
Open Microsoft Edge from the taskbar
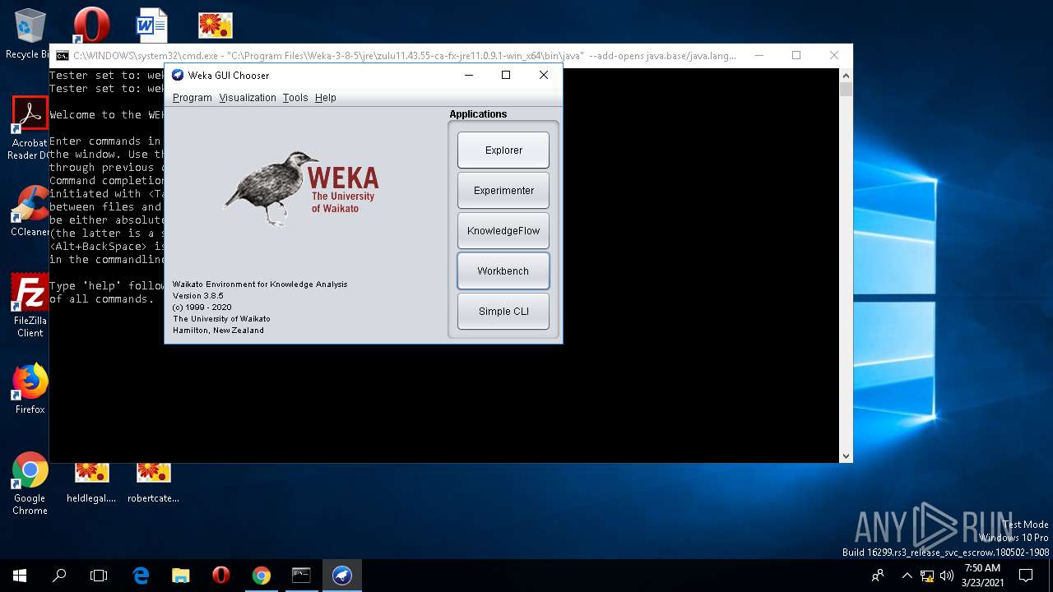(x=141, y=576)
